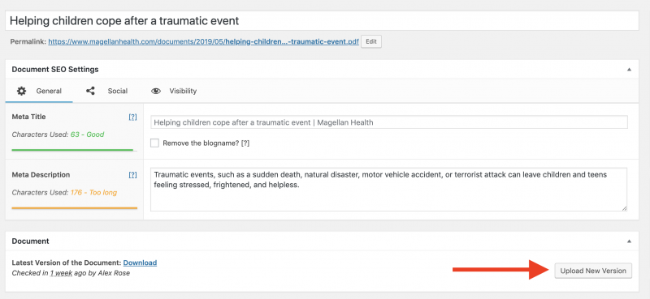Download the latest document version
Viewport: 650px width, 299px height.
140,263
